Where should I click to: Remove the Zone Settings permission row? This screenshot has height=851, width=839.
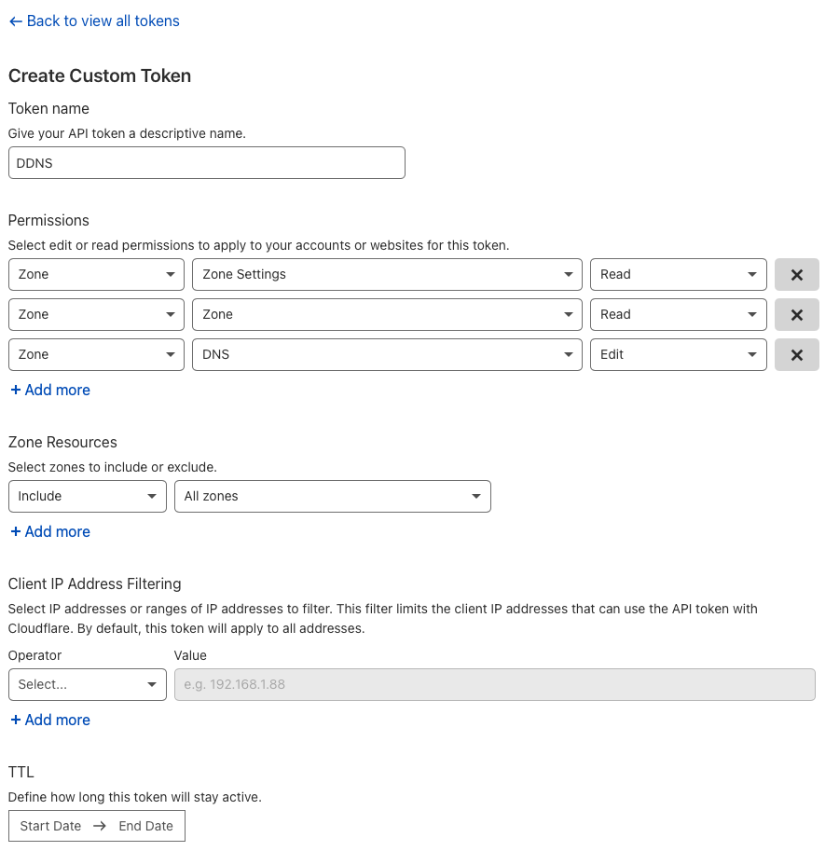click(796, 275)
